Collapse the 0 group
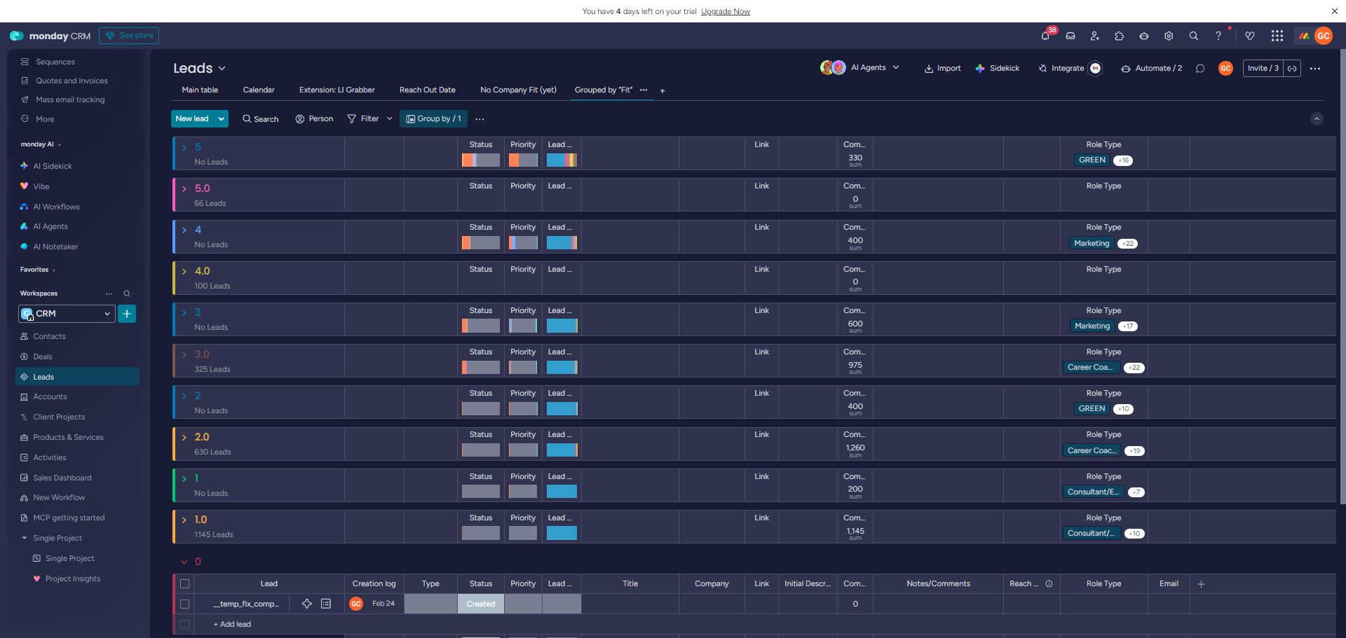 (x=184, y=562)
